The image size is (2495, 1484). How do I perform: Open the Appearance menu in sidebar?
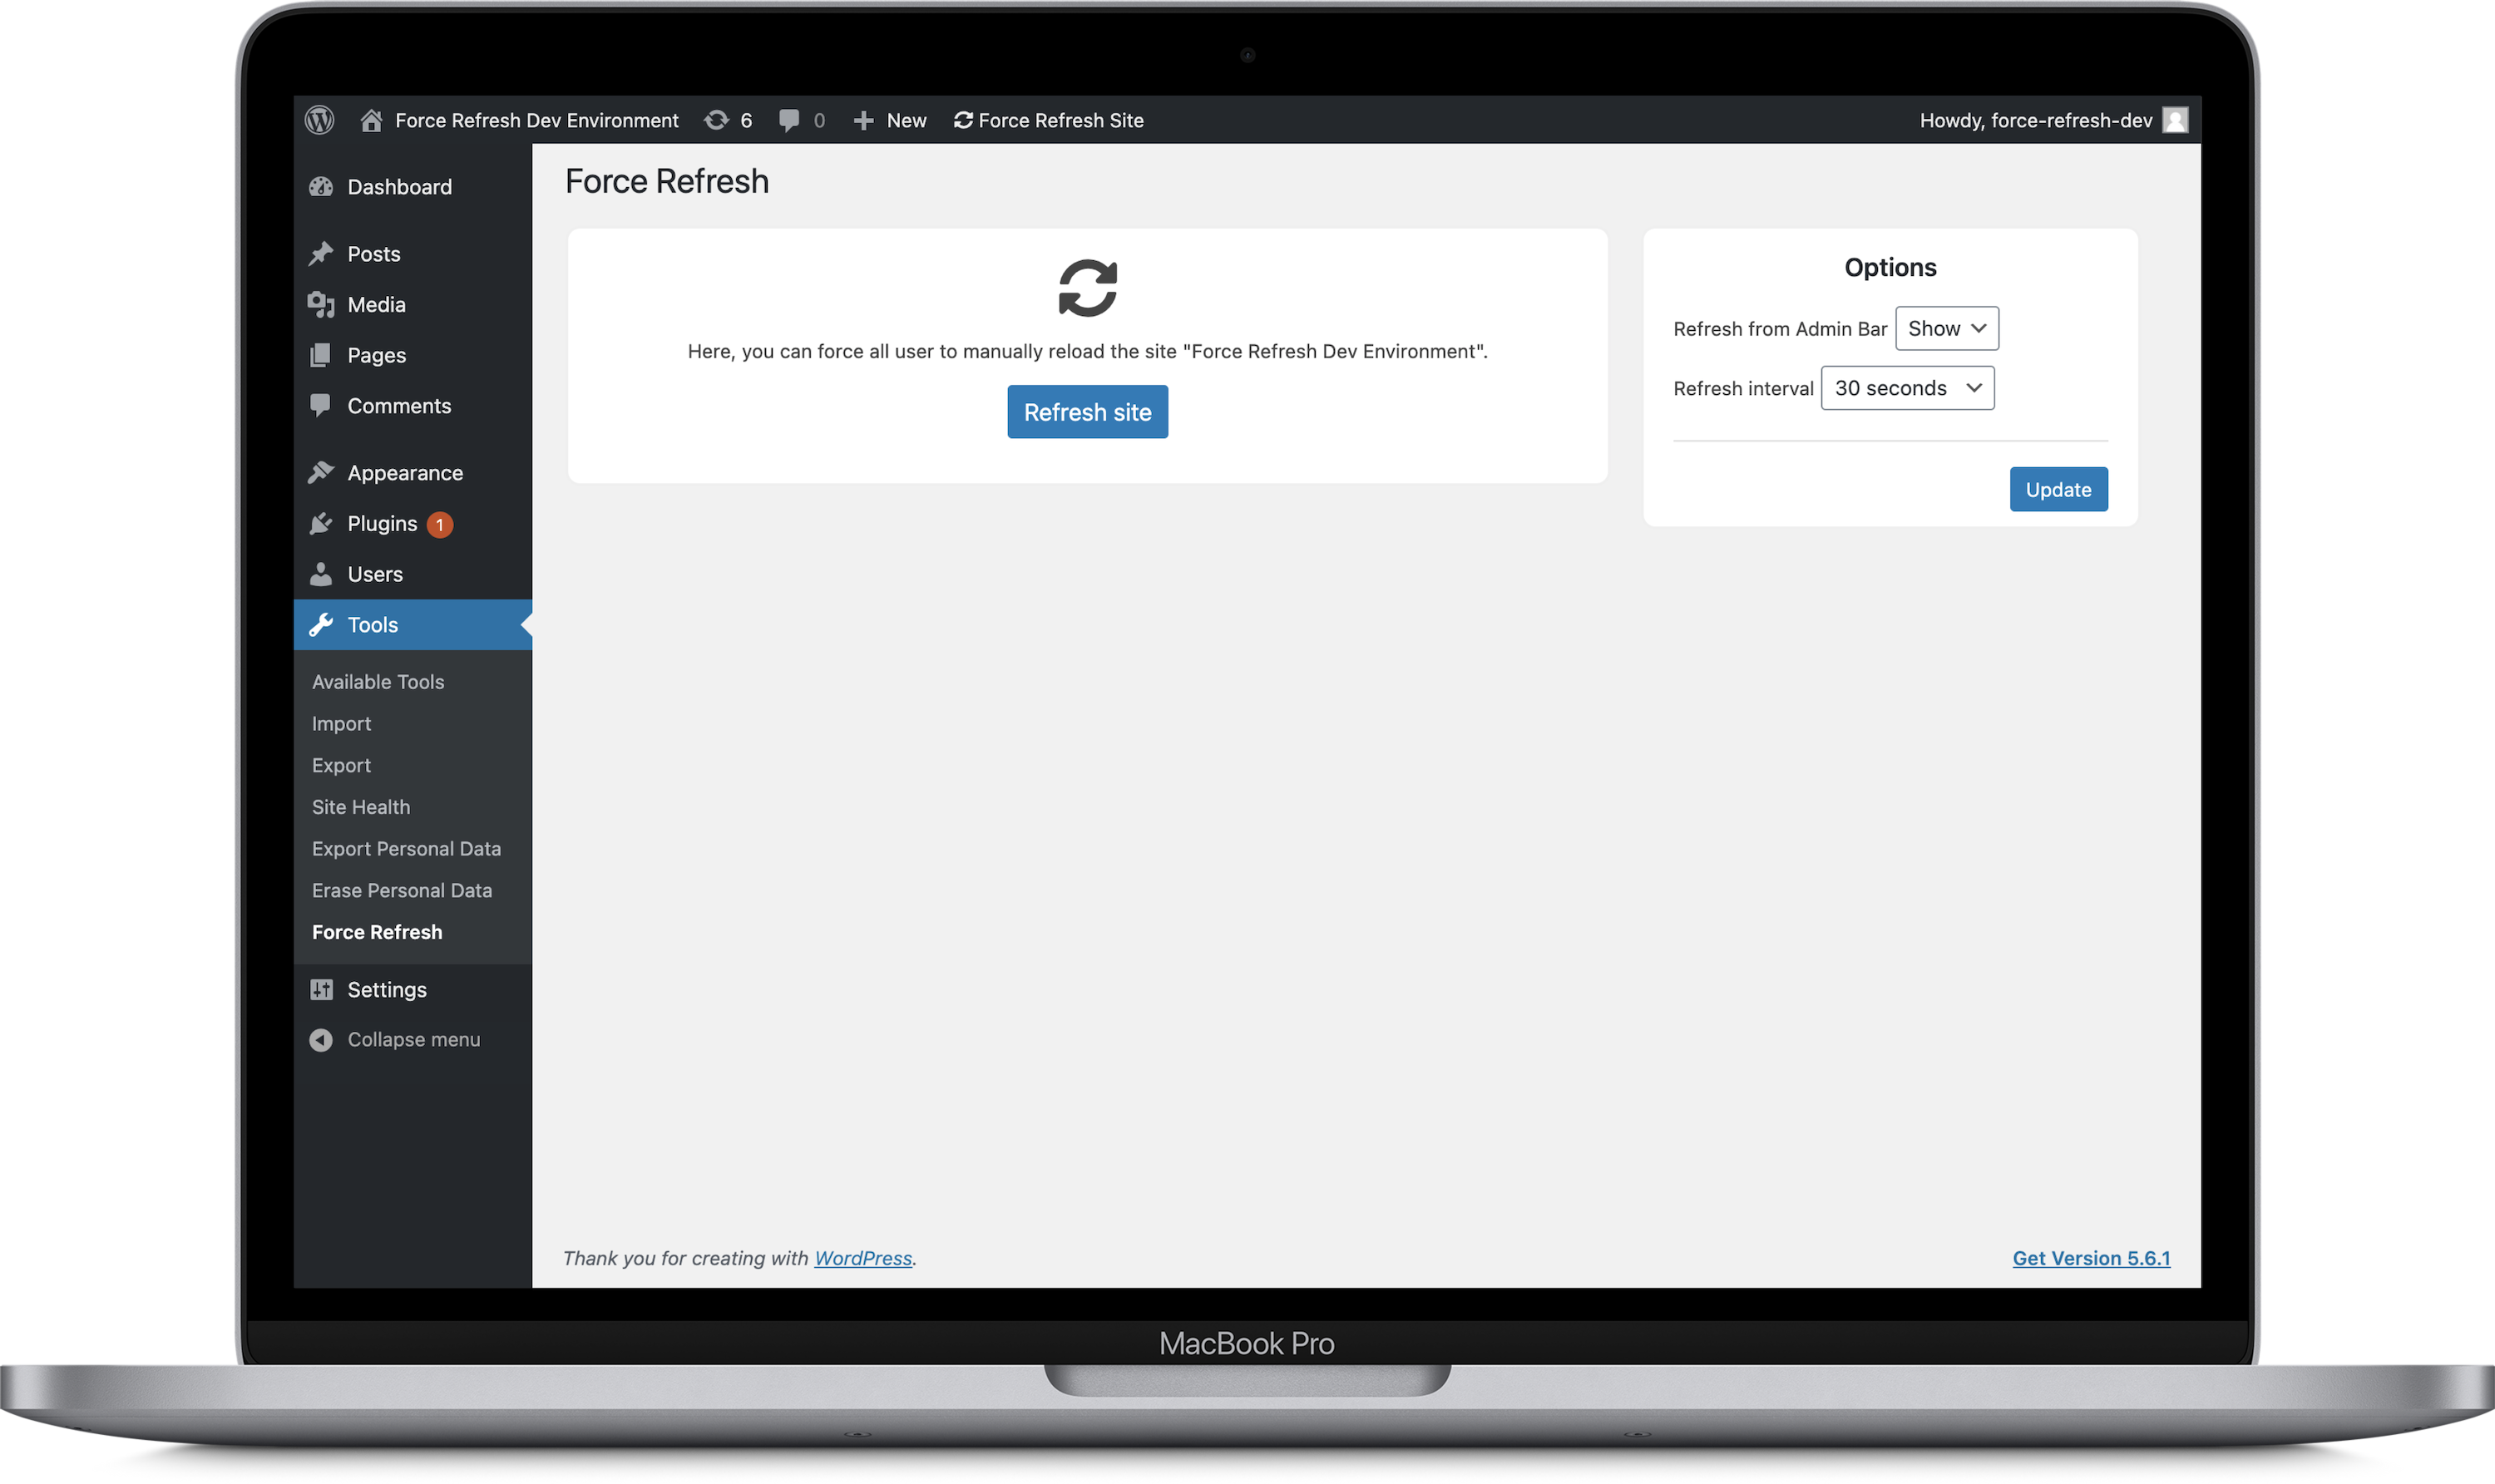405,473
